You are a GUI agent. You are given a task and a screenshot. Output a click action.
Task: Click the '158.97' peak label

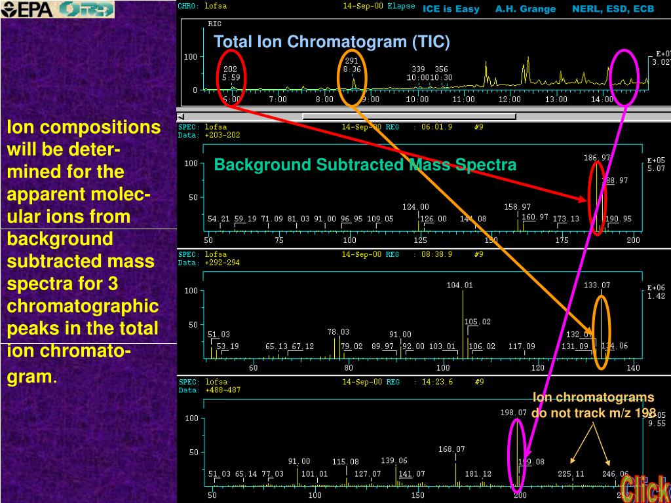pos(518,207)
